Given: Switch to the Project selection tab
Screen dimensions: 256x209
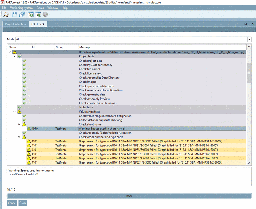Looking at the screenshot, I should click(x=16, y=24).
